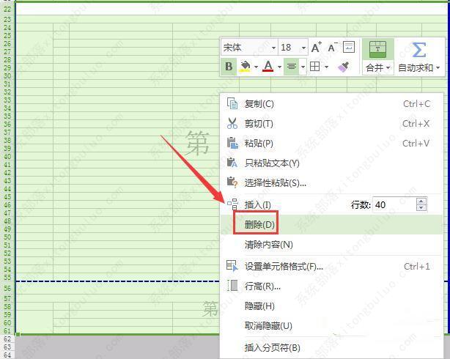Click 清除内容(N) in the context menu
450x359 pixels.
268,244
